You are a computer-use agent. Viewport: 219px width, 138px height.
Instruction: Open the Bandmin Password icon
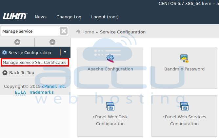(x=184, y=58)
